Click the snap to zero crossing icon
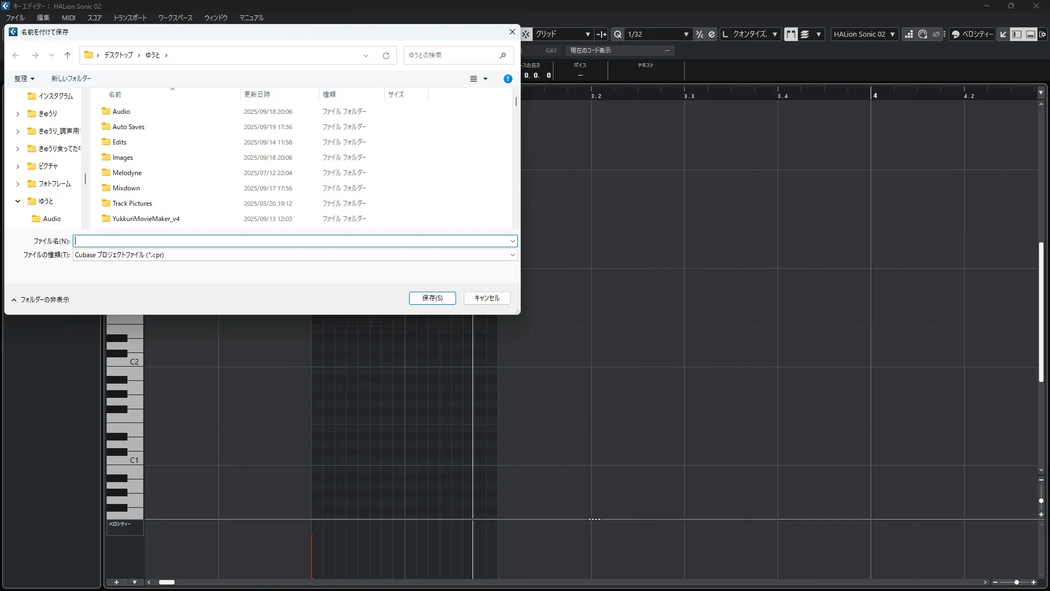Viewport: 1050px width, 591px height. (x=602, y=34)
